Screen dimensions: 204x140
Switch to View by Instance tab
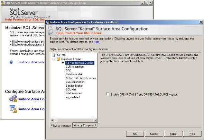click(x=61, y=126)
